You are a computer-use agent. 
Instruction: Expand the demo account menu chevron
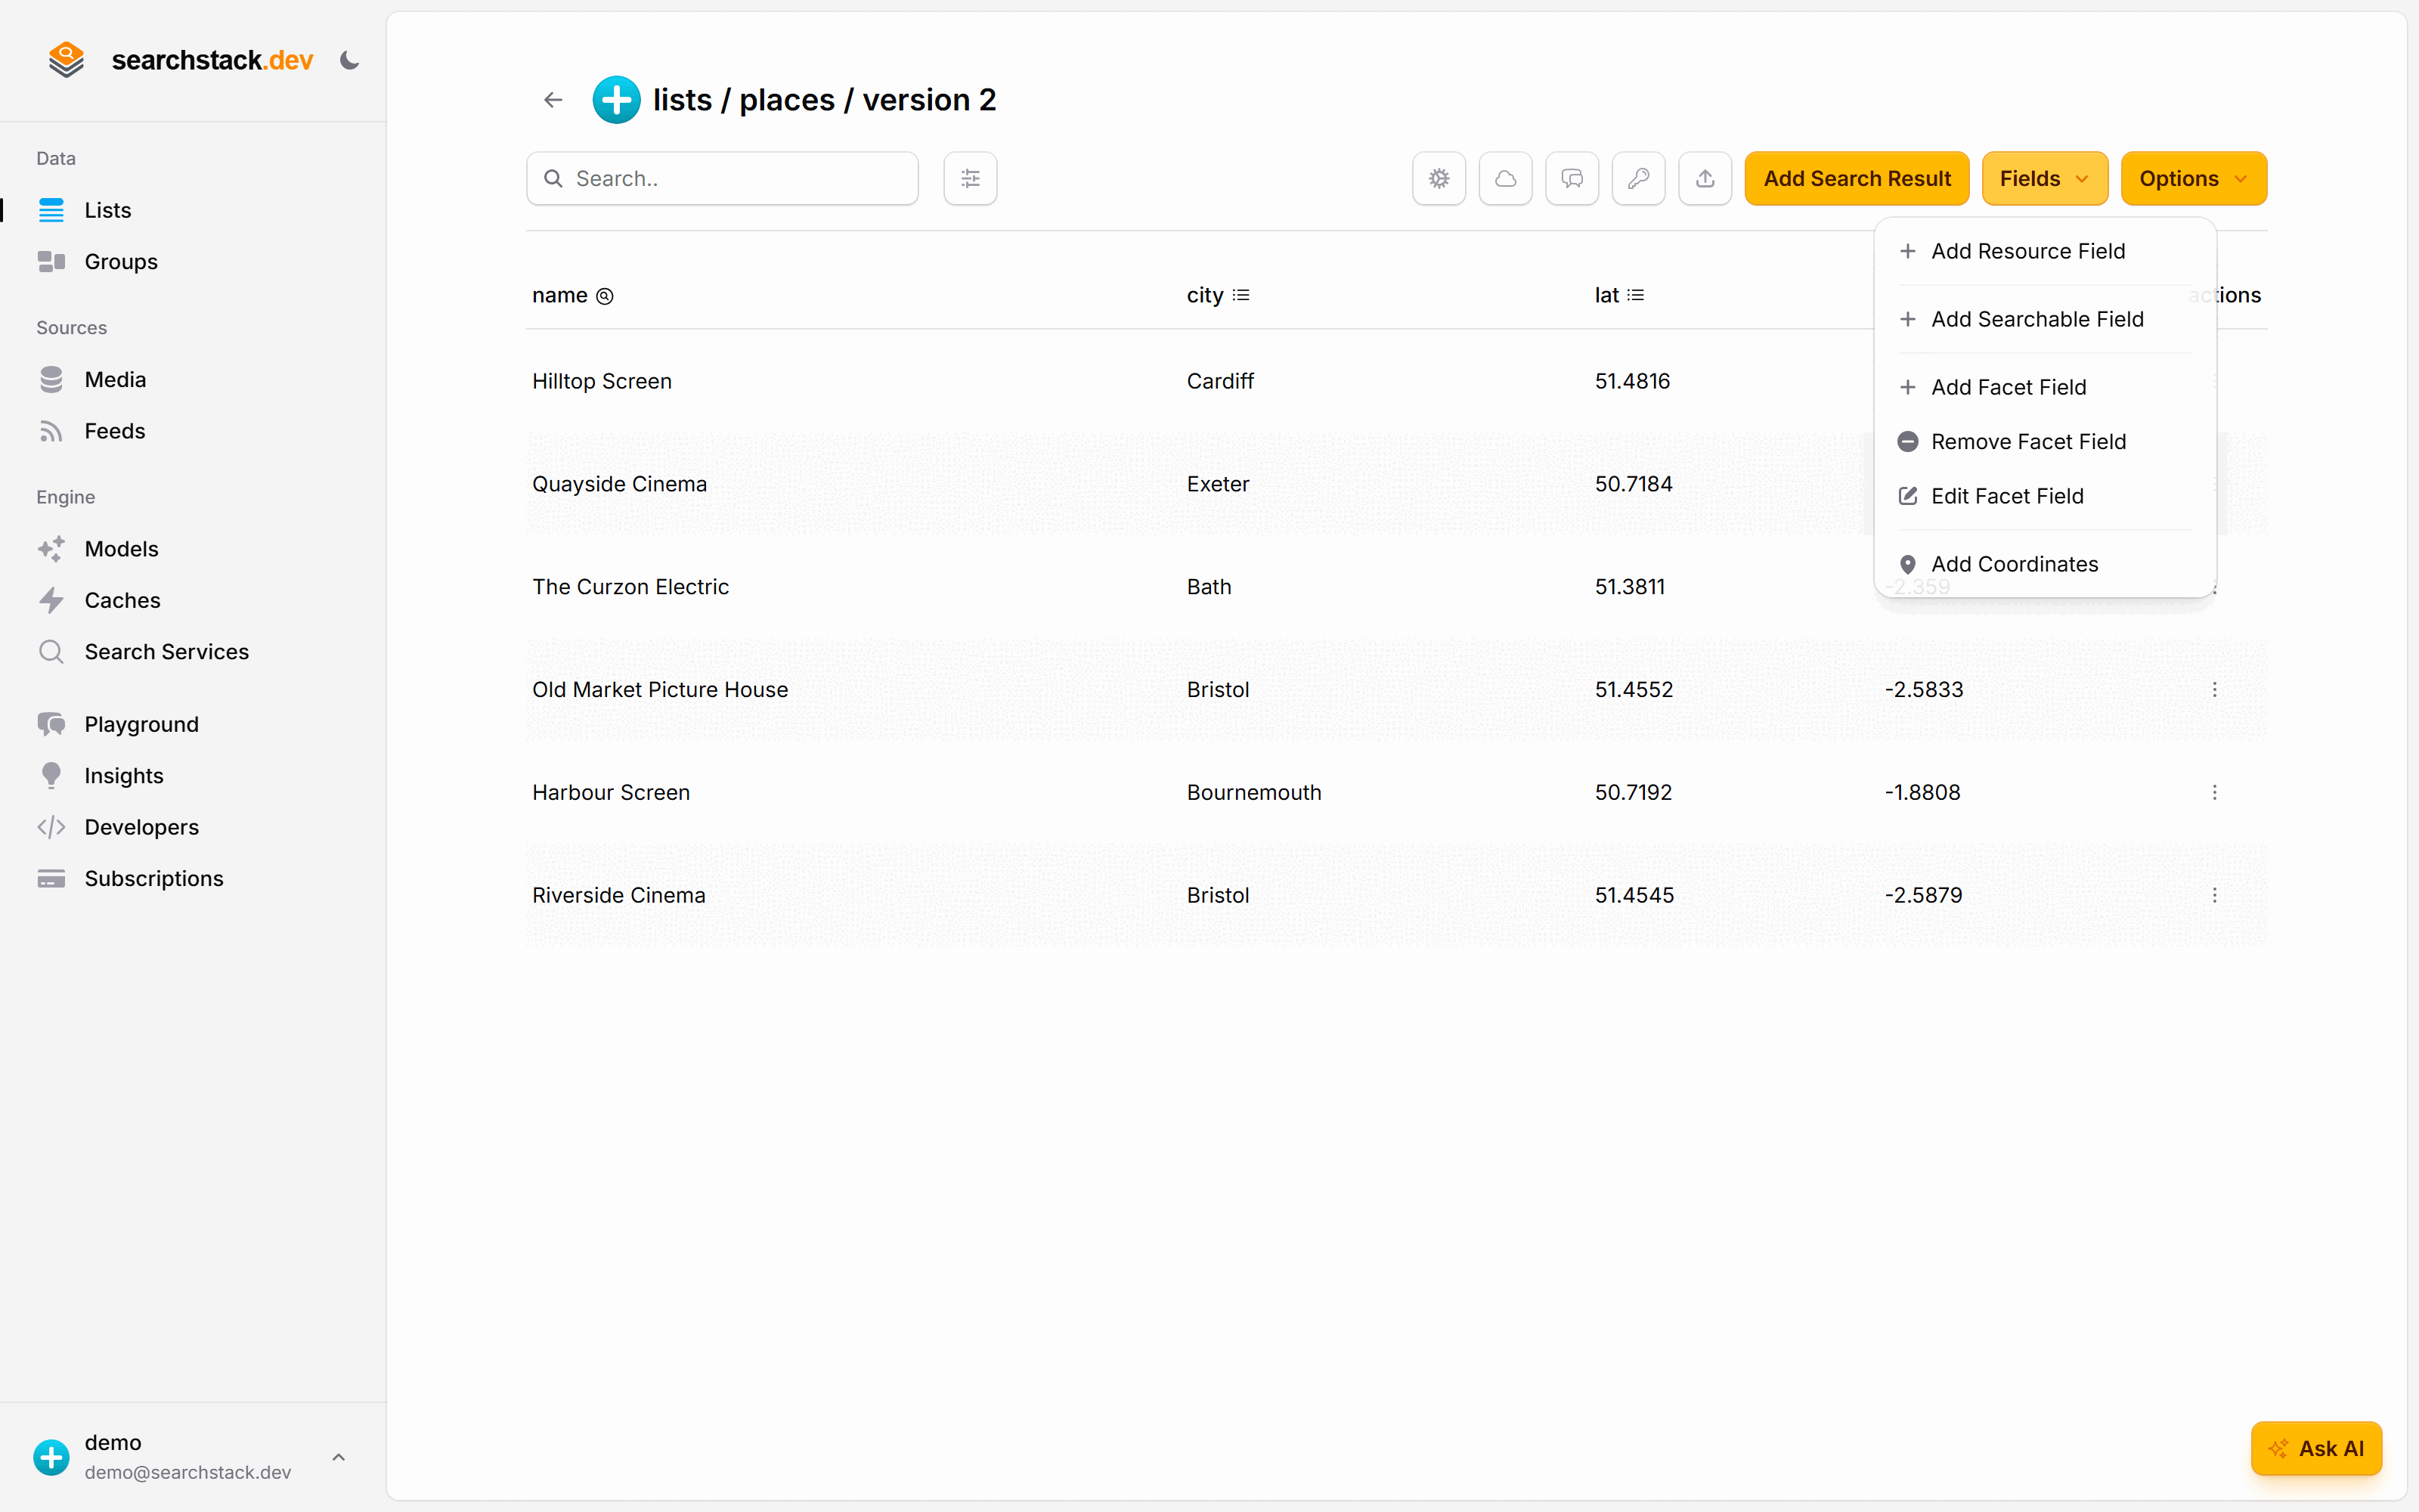339,1457
